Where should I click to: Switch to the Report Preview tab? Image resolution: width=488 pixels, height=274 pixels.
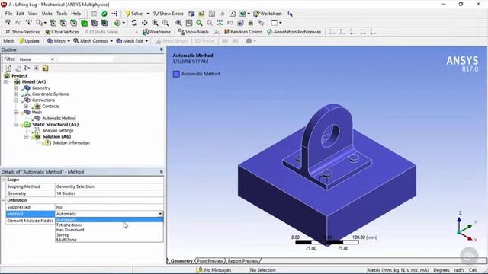pyautogui.click(x=243, y=261)
